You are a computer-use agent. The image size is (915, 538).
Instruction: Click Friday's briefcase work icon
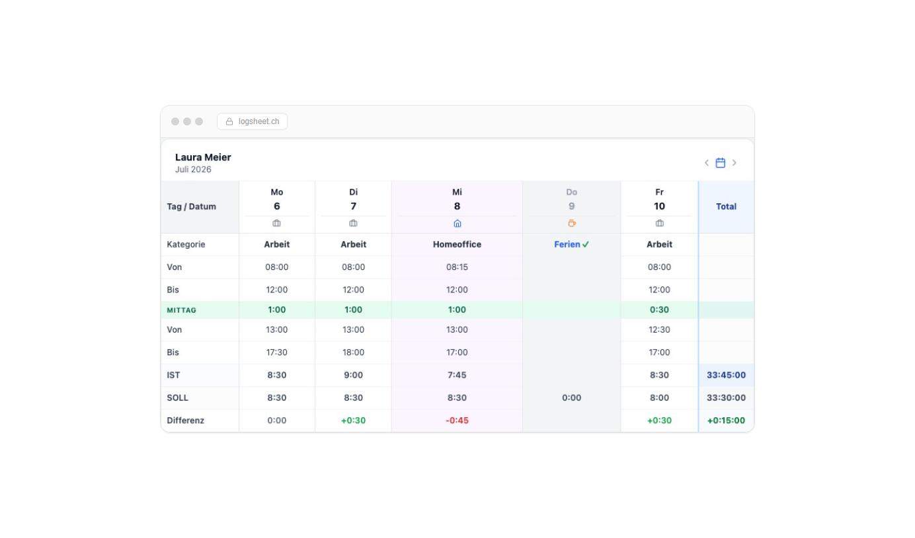pos(659,223)
